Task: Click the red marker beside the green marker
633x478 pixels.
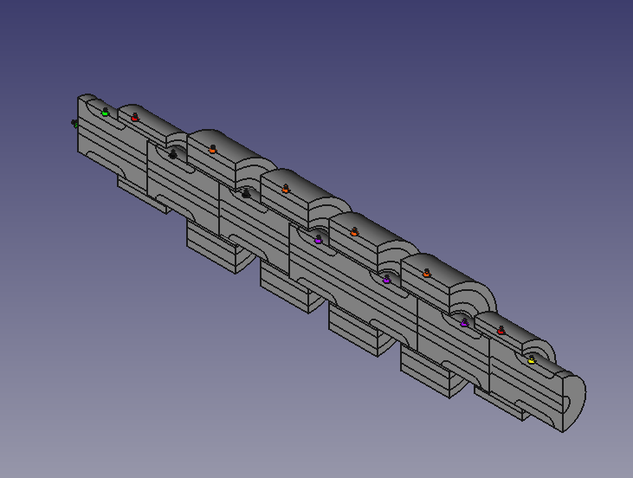Action: (134, 117)
